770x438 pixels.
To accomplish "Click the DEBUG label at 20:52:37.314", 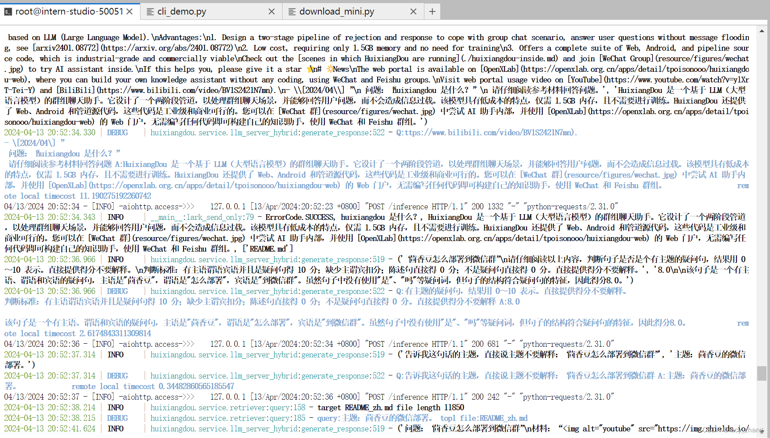I will click(x=118, y=376).
